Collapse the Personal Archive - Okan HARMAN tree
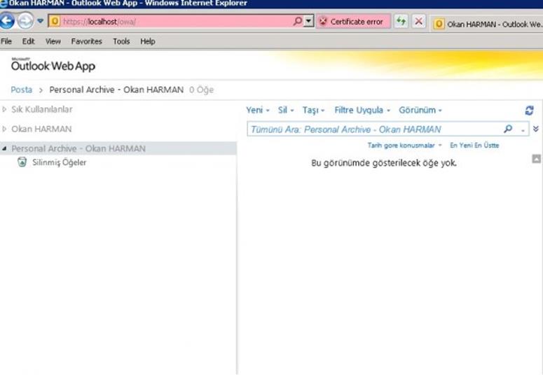Viewport: 543px width, 375px height. pos(4,148)
